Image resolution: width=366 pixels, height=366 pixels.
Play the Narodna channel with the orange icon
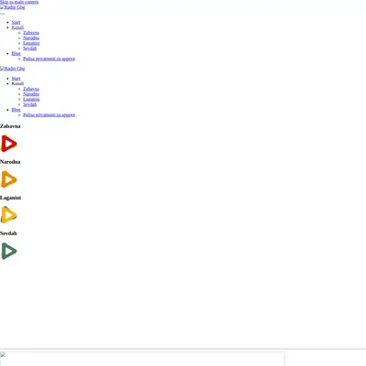(9, 179)
